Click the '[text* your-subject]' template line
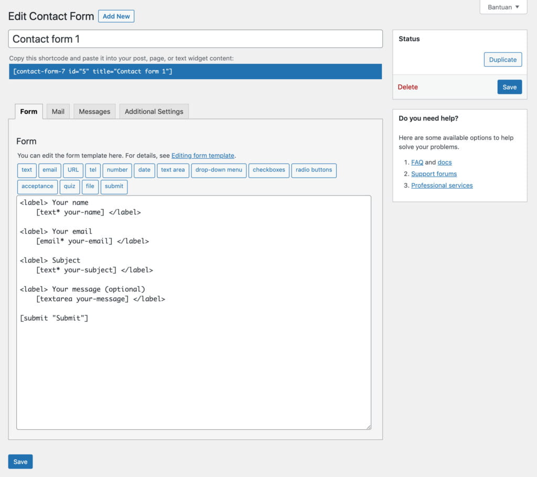This screenshot has width=537, height=477. click(x=94, y=270)
